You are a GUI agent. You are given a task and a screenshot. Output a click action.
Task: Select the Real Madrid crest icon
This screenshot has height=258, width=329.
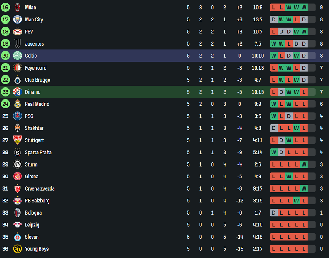click(17, 104)
